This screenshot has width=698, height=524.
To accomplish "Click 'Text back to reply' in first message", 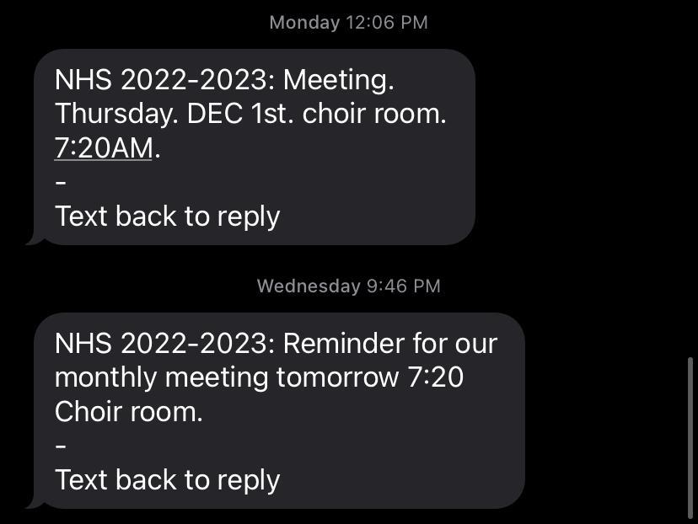I will click(167, 217).
